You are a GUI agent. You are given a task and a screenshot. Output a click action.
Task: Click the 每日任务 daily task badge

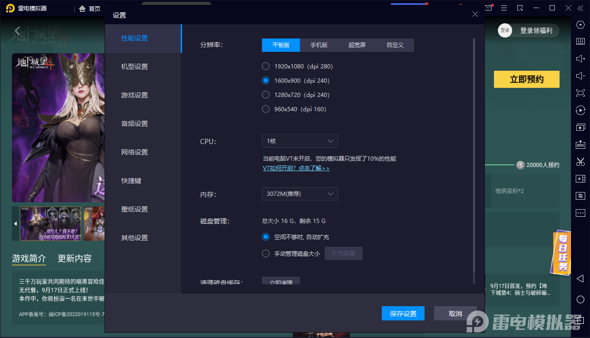[562, 253]
